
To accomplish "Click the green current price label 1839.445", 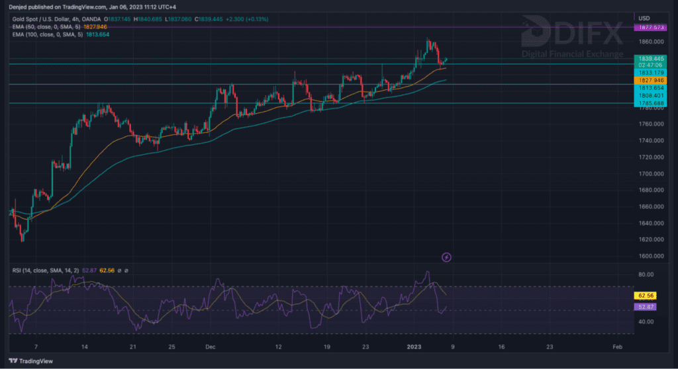I will [x=649, y=58].
